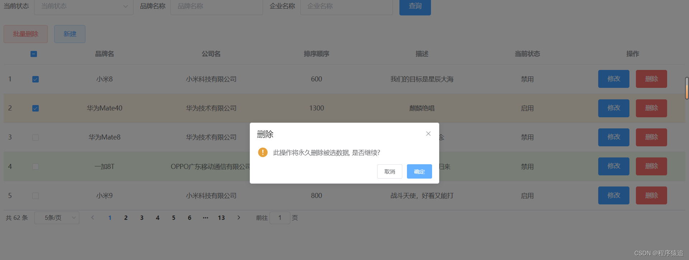689x260 pixels.
Task: Click the 当前状态 column header
Action: coord(527,54)
